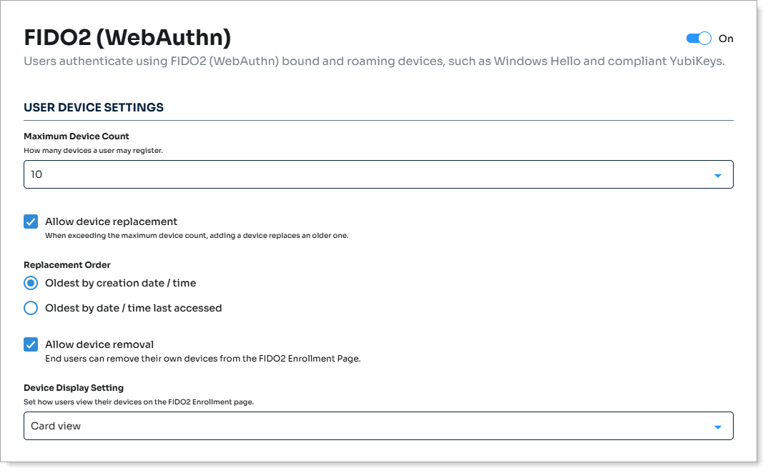This screenshot has width=768, height=473.
Task: Click the "How many devices a user may register" hint
Action: [x=94, y=151]
